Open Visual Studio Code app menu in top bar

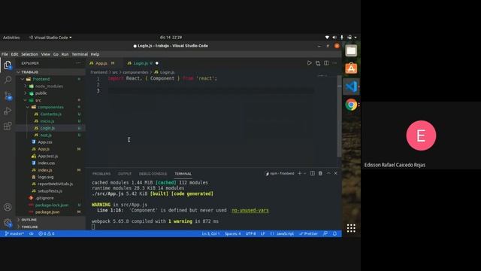tap(50, 38)
